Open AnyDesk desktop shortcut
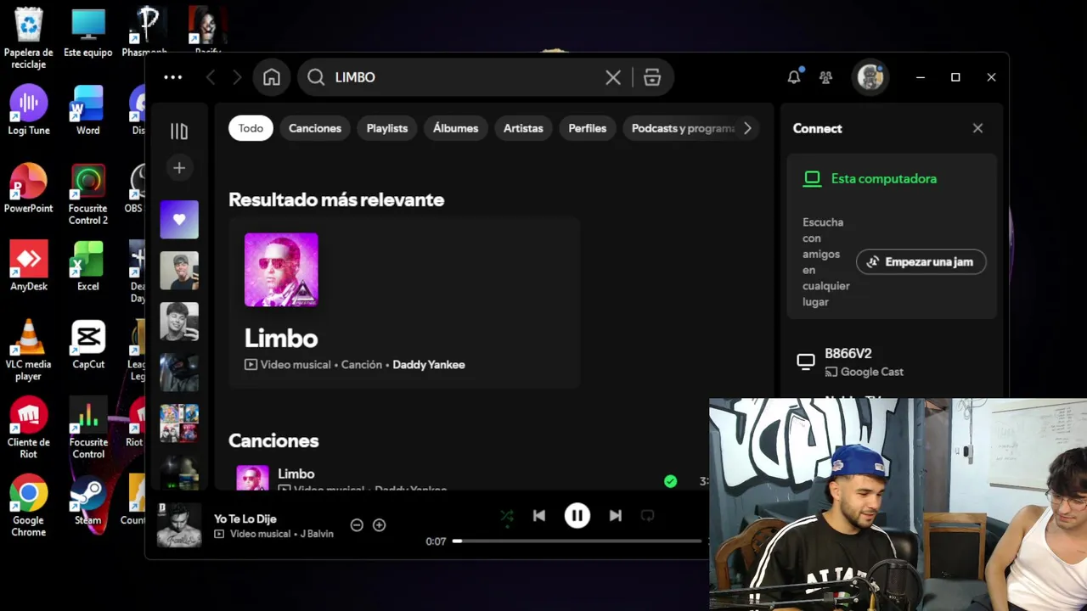Viewport: 1087px width, 611px height. tap(29, 266)
